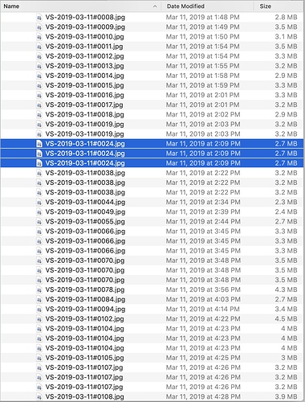Click the date 'Mar 11, 2019 at 1:49 PM'
Viewport: 305px width, 402px height.
point(202,27)
